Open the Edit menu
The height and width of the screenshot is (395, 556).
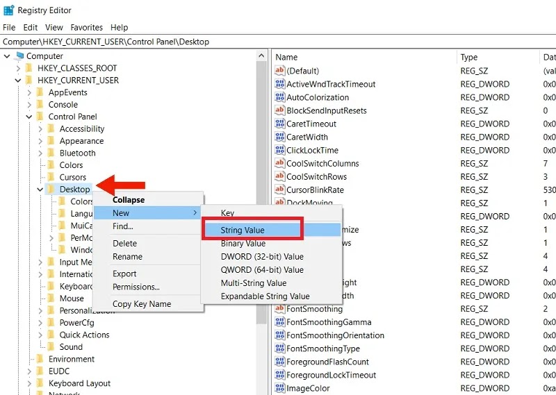[31, 27]
